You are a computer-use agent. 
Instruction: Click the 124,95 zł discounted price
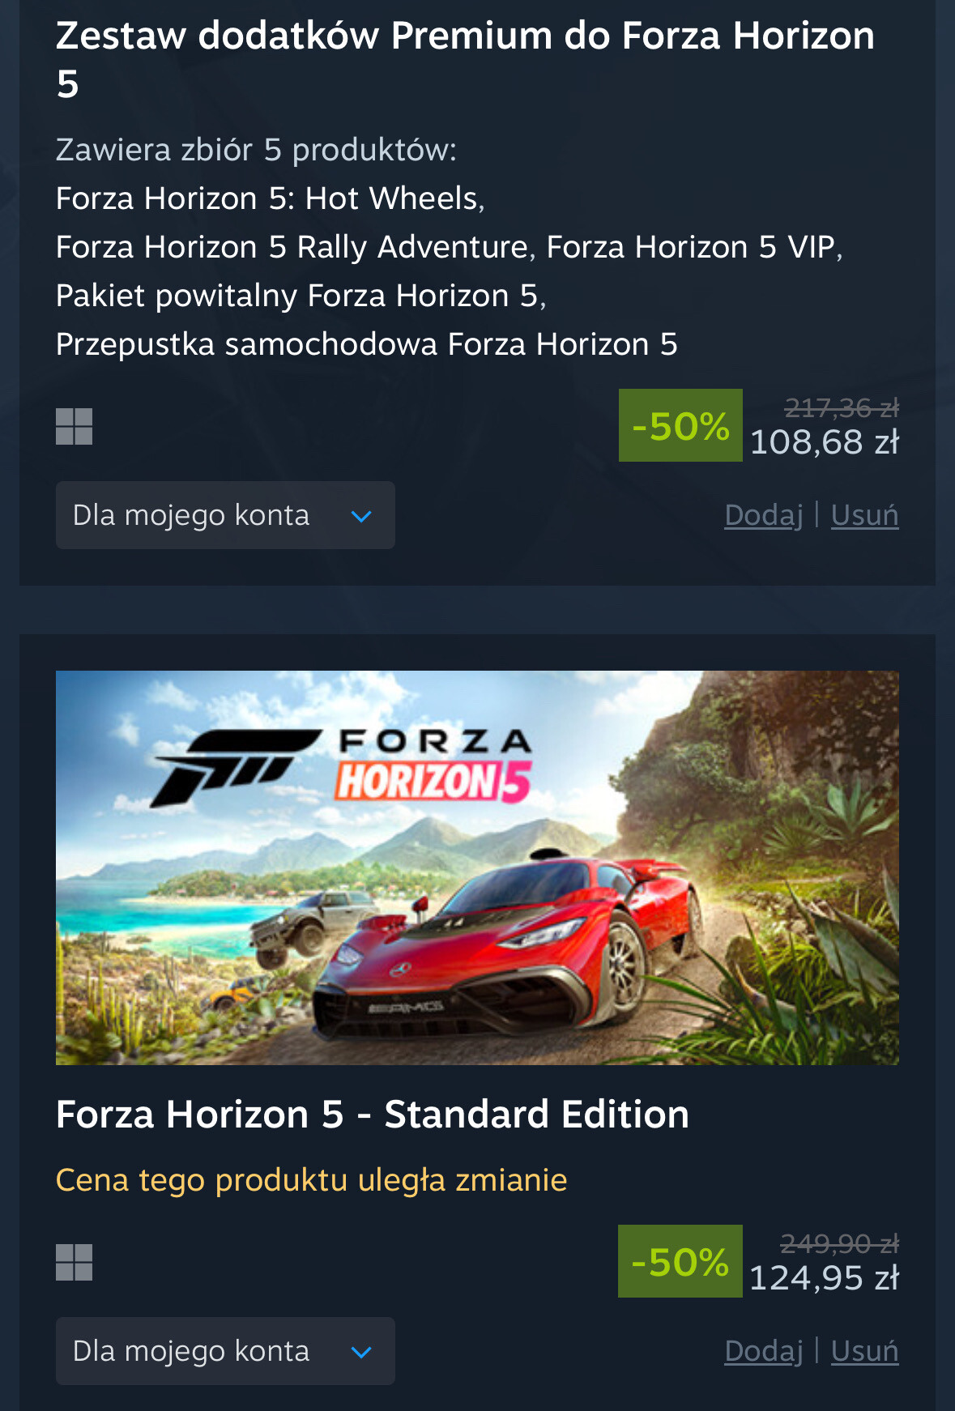point(825,1278)
